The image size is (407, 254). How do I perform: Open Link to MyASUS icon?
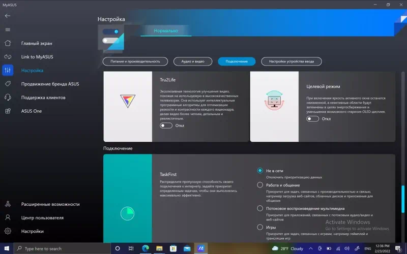pos(8,56)
